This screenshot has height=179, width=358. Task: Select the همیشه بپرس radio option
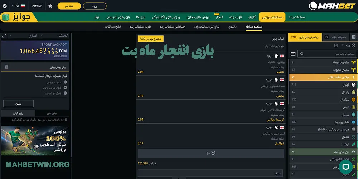coord(65,82)
